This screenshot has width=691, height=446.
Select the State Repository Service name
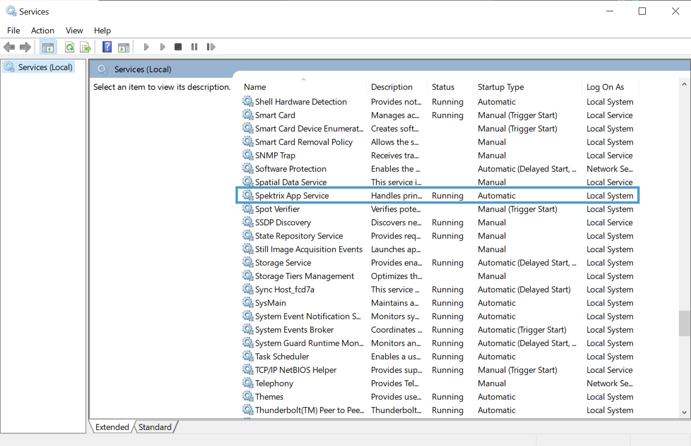point(299,236)
